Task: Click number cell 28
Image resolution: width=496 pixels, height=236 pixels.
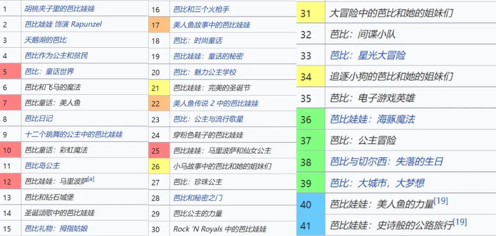Action: point(159,198)
